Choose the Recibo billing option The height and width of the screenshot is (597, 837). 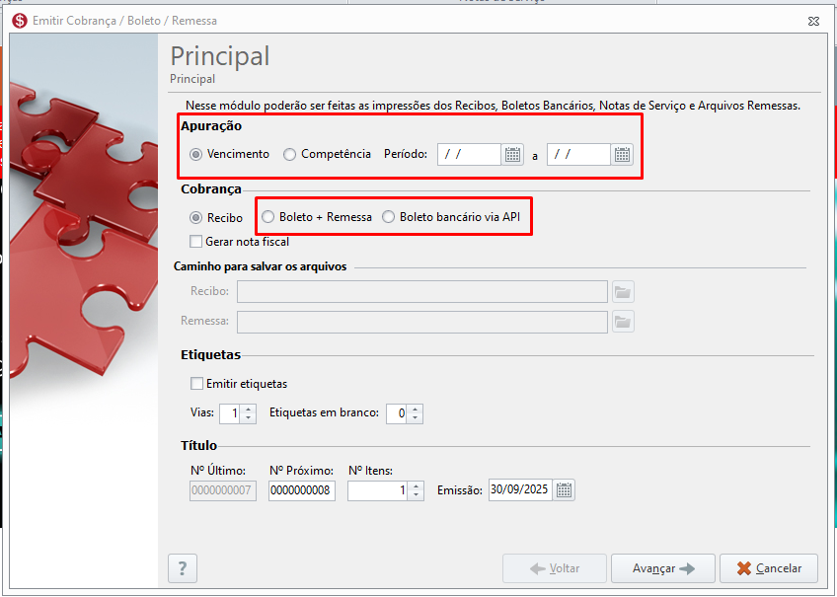click(x=216, y=218)
